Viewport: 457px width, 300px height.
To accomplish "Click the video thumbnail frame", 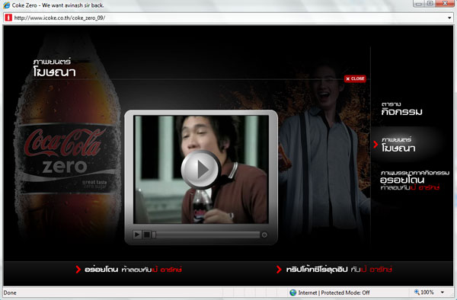I will point(201,170).
